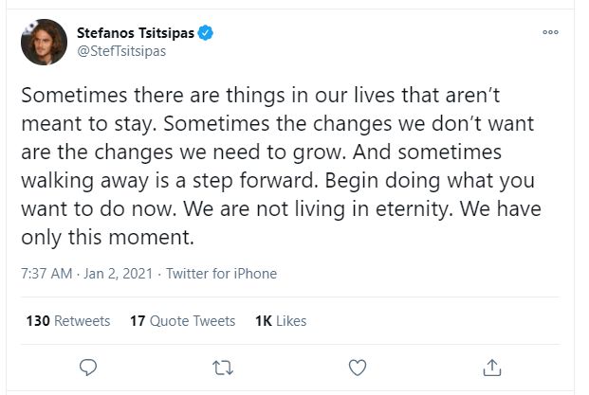Image resolution: width=589 pixels, height=395 pixels.
Task: Show the 1K Likes list
Action: point(281,321)
